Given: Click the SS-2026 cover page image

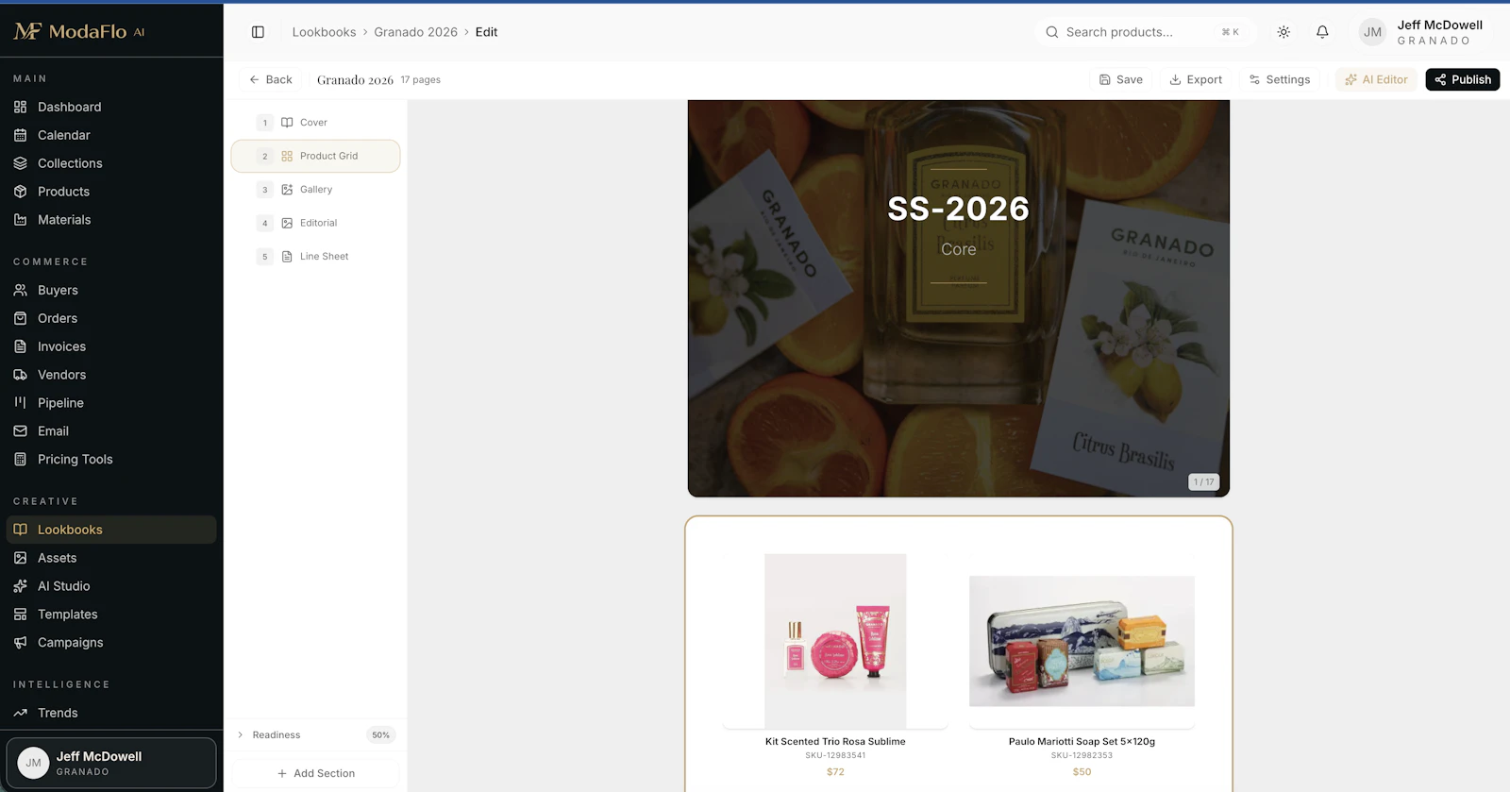Looking at the screenshot, I should (958, 298).
